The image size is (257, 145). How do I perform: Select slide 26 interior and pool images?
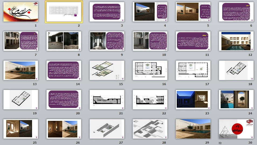point(64,129)
